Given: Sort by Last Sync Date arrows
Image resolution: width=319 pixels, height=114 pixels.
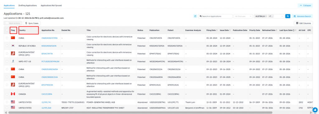Looking at the screenshot, I should pos(296,30).
